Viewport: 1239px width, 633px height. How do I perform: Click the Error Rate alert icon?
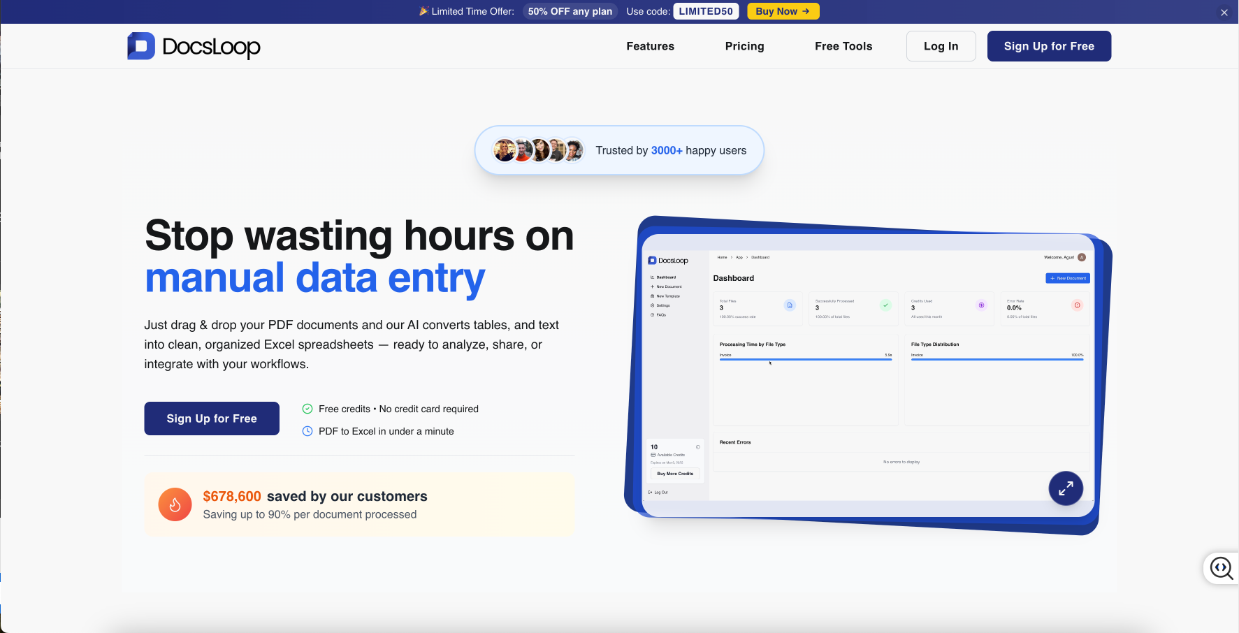1077,305
